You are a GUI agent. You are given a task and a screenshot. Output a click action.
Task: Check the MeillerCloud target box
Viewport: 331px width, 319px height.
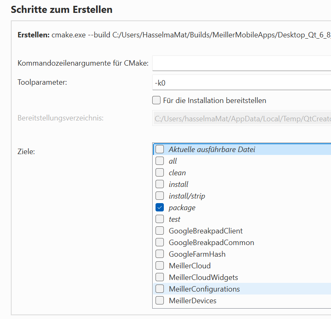click(160, 266)
